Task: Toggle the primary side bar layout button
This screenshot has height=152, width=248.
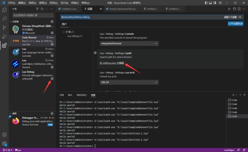Action: pyautogui.click(x=206, y=3)
